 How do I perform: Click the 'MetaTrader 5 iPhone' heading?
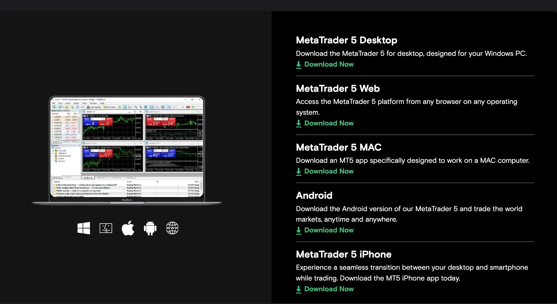pyautogui.click(x=344, y=254)
